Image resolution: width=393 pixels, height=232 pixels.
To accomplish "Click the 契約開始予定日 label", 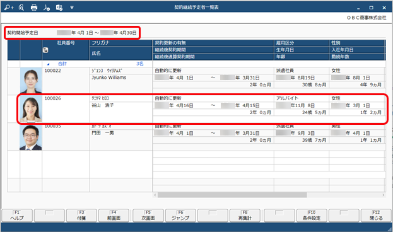I will tap(23, 33).
